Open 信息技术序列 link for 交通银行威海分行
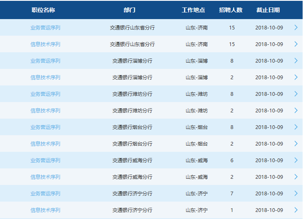The width and height of the screenshot is (303, 219). [46, 177]
